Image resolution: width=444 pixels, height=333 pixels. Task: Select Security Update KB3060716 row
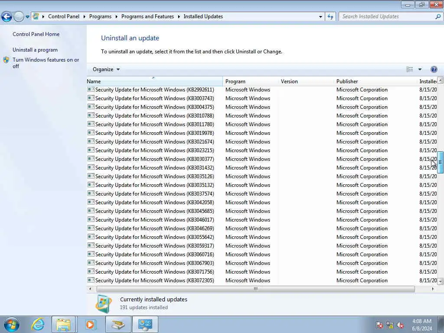pos(262,254)
